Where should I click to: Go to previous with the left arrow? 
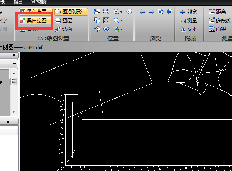coord(142,12)
